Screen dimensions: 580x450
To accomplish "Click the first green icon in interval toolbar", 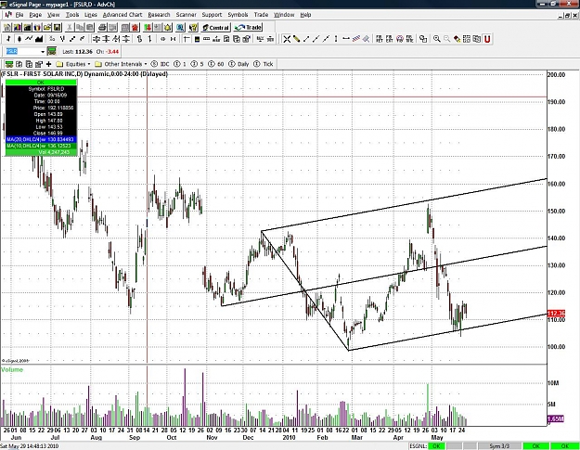I will click(9, 64).
